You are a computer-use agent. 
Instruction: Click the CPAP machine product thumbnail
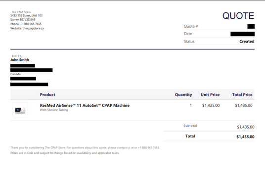(x=20, y=110)
